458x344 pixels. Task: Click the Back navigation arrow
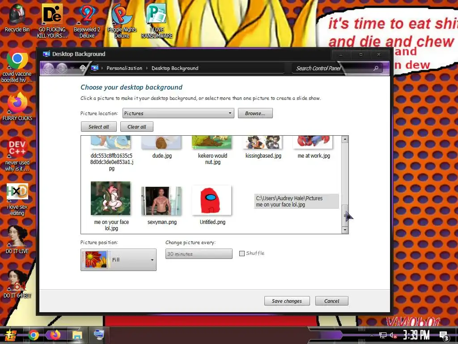49,69
